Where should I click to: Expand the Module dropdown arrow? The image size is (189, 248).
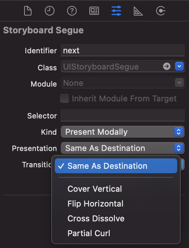pos(179,83)
